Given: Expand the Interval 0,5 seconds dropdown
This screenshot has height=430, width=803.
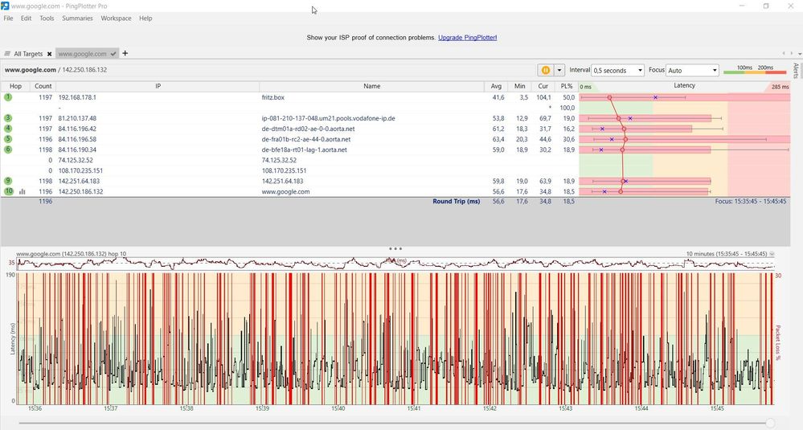Looking at the screenshot, I should tap(617, 70).
